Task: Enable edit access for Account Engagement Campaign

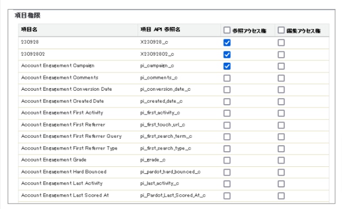Action: click(281, 66)
